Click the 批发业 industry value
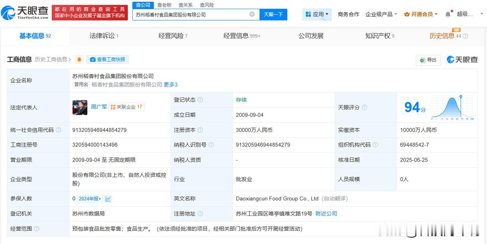This screenshot has width=487, height=244. 244,179
